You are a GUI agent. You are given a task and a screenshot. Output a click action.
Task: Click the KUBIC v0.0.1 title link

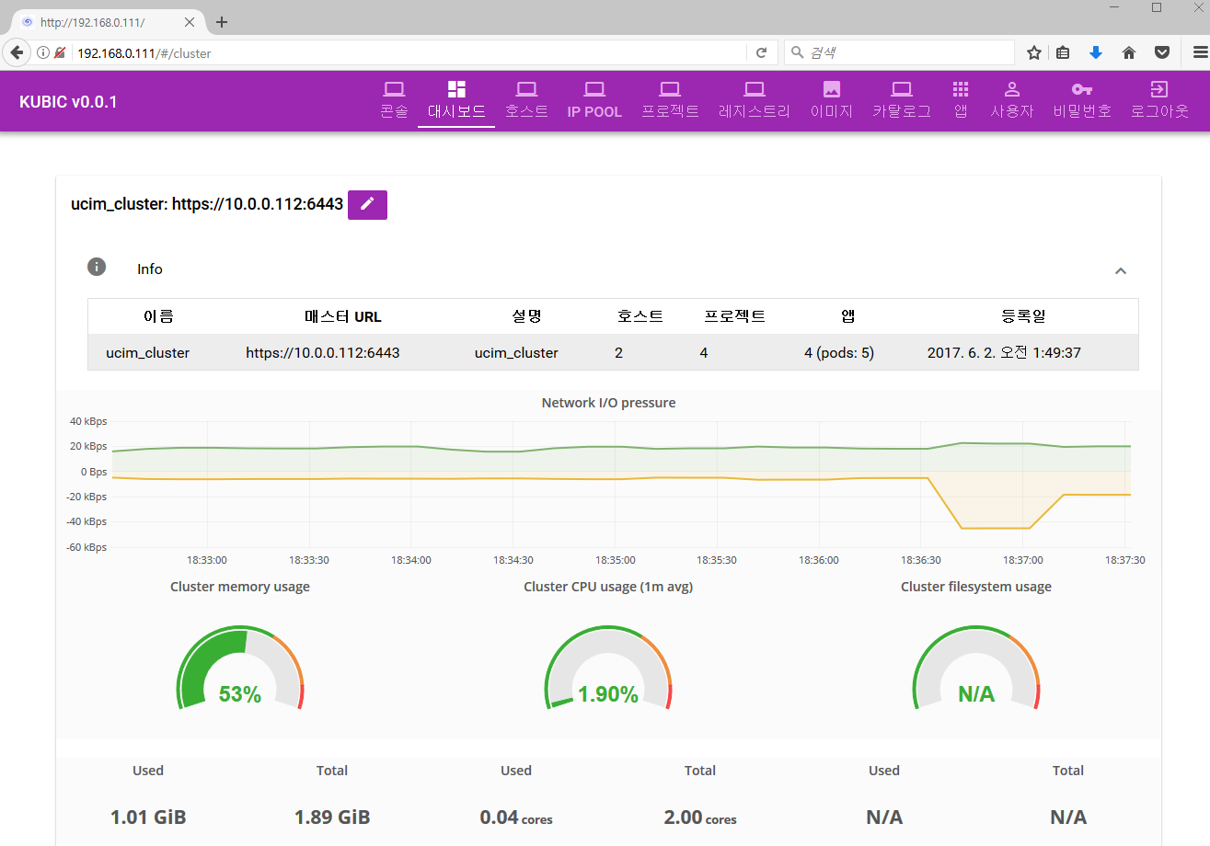(68, 101)
